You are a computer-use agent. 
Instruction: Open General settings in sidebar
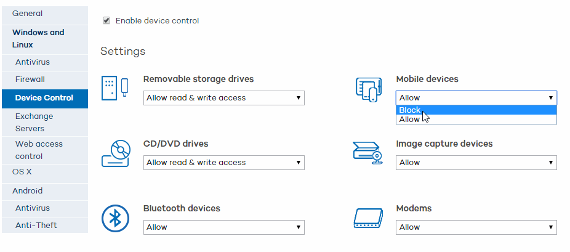tap(28, 13)
